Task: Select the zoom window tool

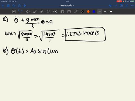Action: pos(14,12)
